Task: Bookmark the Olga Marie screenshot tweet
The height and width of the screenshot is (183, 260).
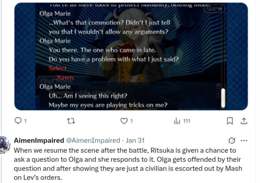Action: [x=230, y=121]
